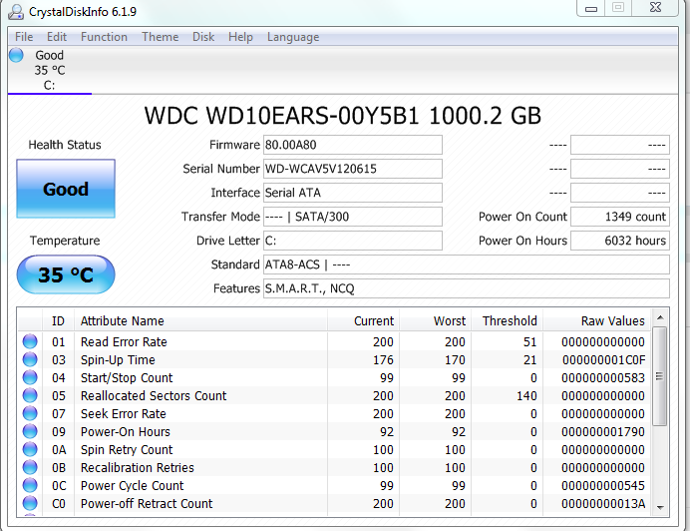The width and height of the screenshot is (690, 531).
Task: Click status orb of Spin Retry Count row
Action: (x=30, y=449)
